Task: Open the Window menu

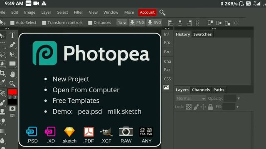Action: pyautogui.click(x=111, y=12)
